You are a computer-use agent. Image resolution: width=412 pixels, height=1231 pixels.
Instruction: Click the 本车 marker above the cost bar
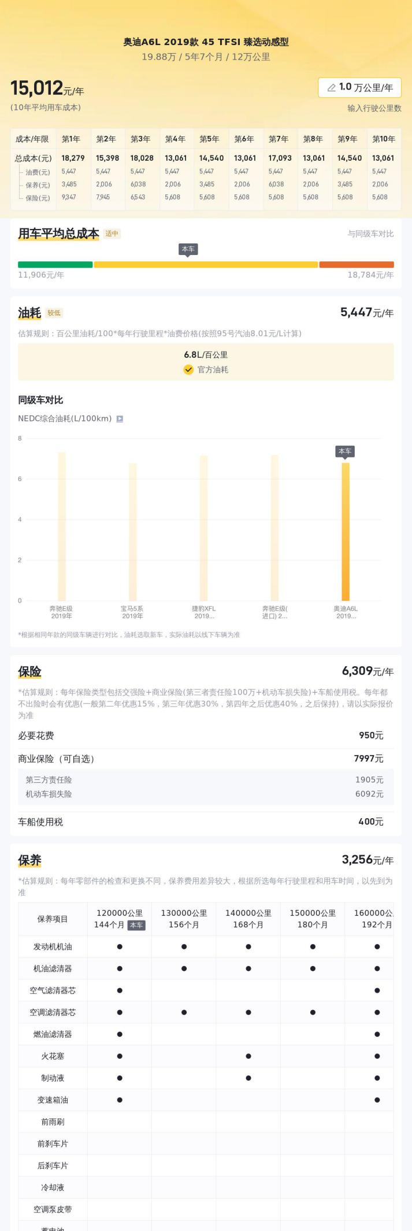tap(188, 249)
